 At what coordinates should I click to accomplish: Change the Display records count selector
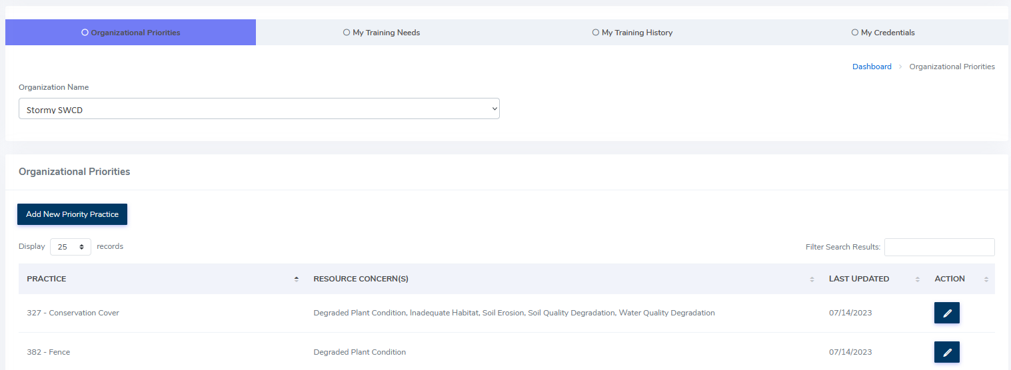coord(71,247)
